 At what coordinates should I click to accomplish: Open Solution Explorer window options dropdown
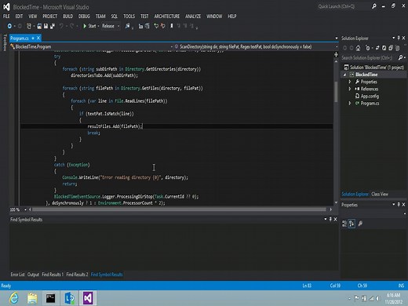pyautogui.click(x=394, y=38)
